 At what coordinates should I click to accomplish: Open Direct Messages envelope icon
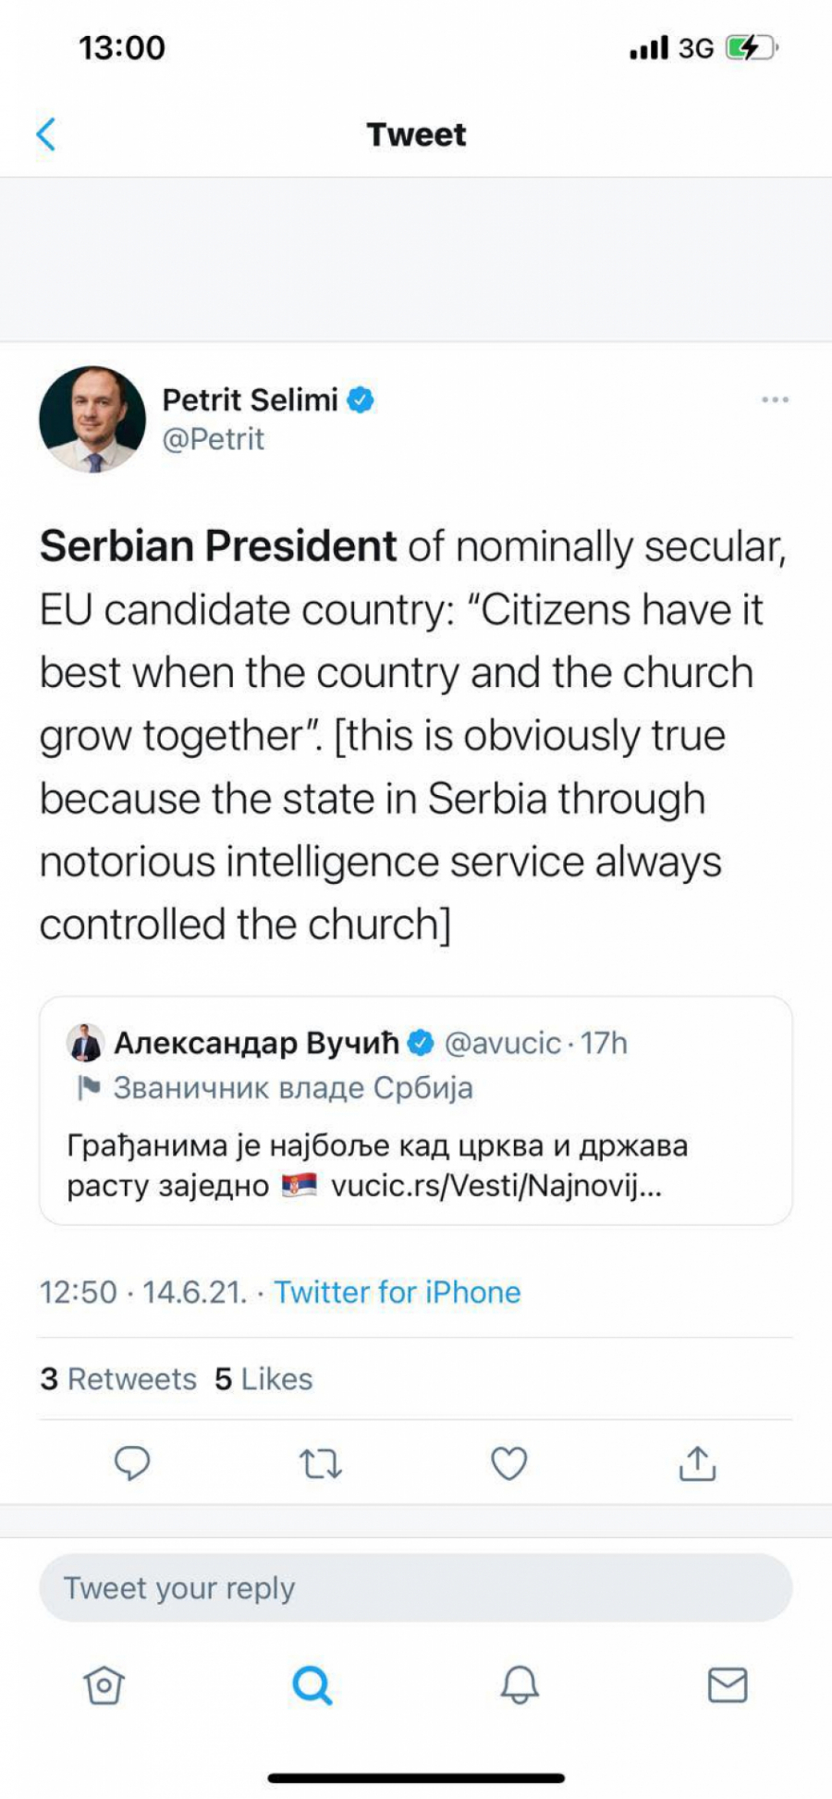point(728,1684)
